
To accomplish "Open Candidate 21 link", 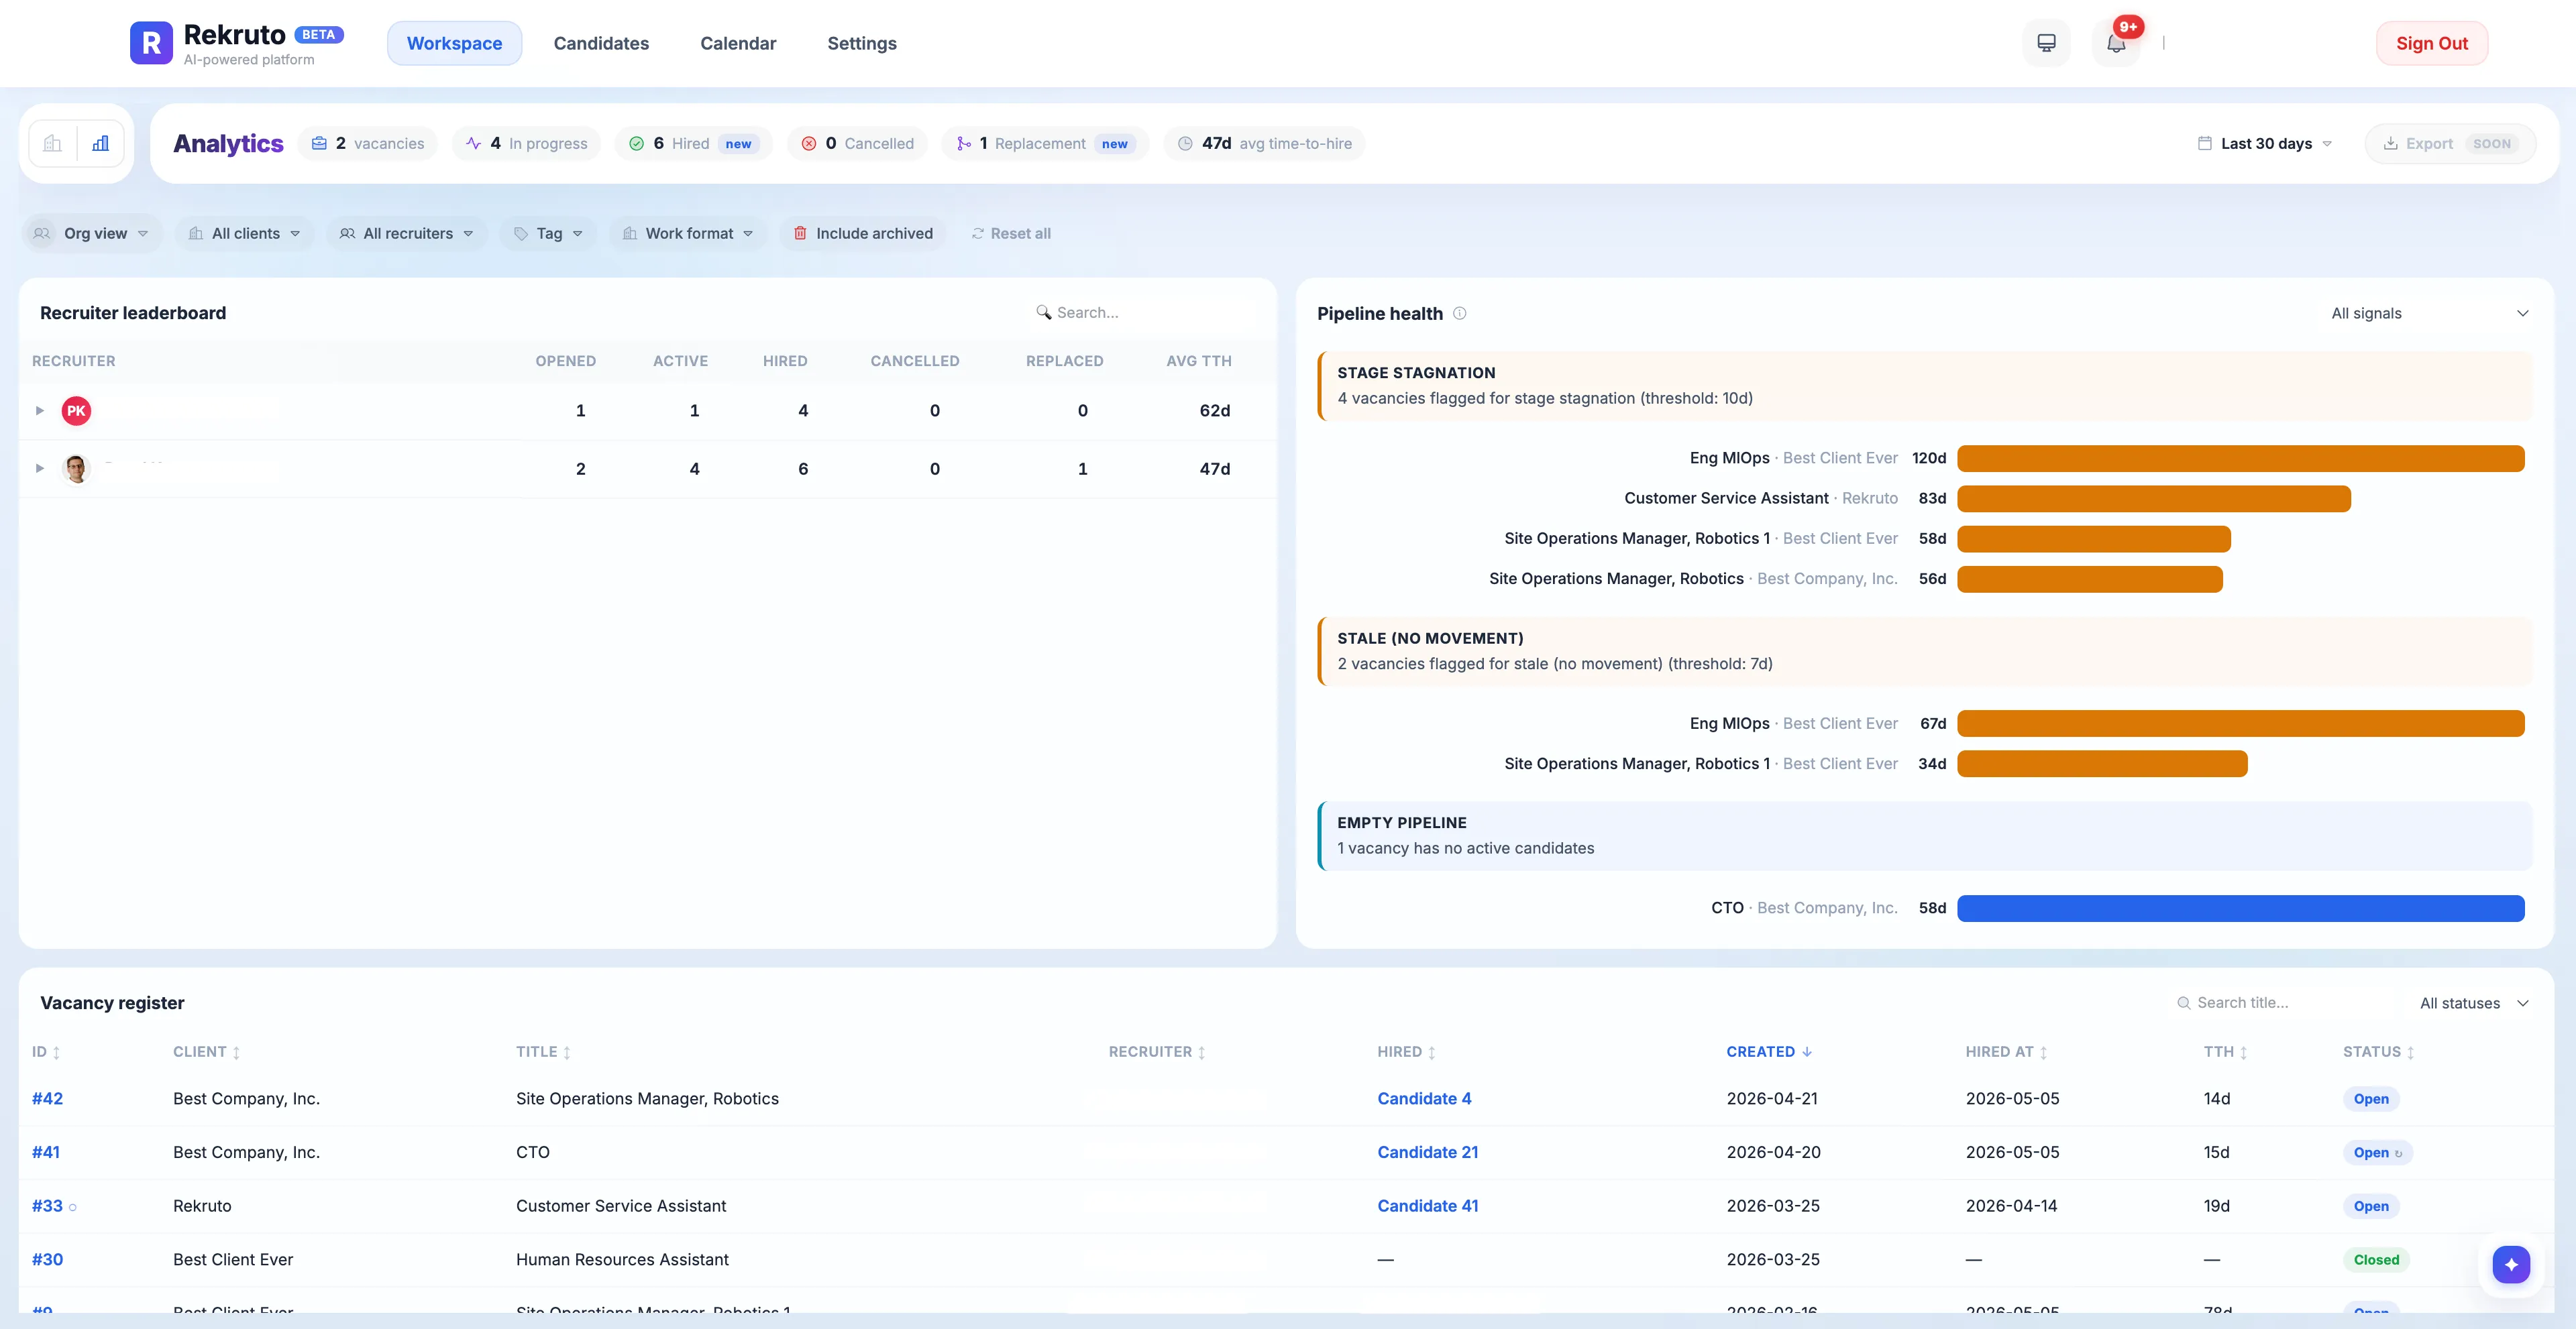I will tap(1428, 1152).
